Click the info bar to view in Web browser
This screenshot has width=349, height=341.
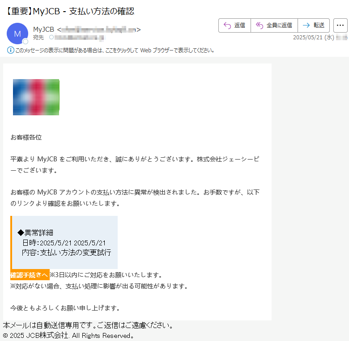[x=115, y=51]
